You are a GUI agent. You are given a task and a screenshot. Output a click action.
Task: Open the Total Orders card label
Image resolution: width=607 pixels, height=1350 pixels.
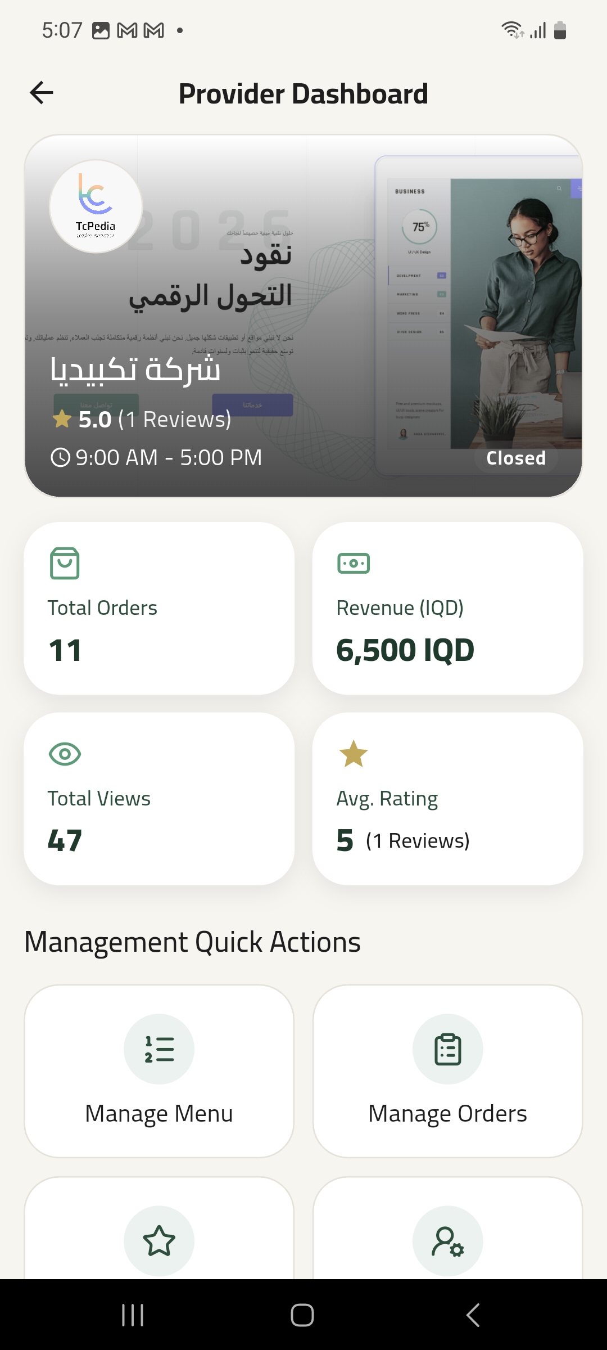(102, 608)
